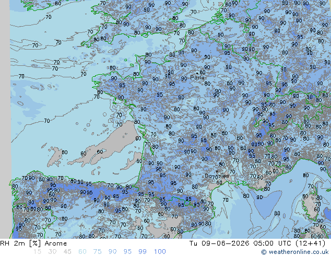Screen dimensions: 331x256
Task: Click the Paris city label
Action: [x=197, y=77]
